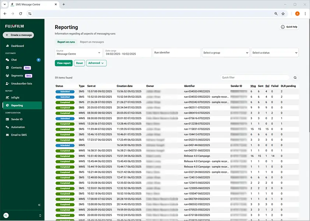Collapse the sidebar with double chevron

39,205
